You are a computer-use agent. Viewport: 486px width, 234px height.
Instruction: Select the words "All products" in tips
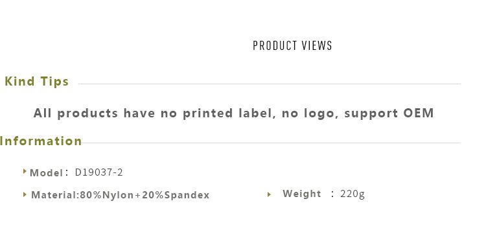pos(76,113)
